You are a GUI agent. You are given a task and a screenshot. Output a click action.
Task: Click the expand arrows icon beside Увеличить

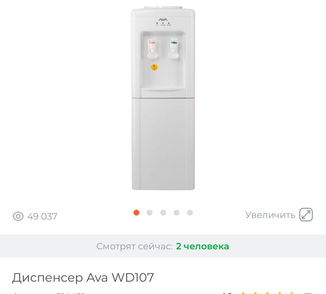[x=306, y=214]
